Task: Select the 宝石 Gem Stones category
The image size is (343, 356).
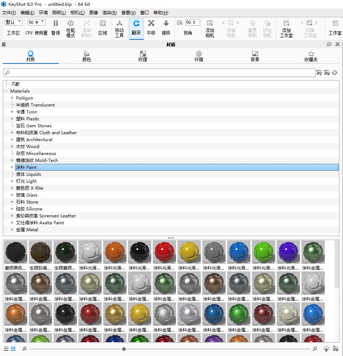Action: tap(34, 126)
